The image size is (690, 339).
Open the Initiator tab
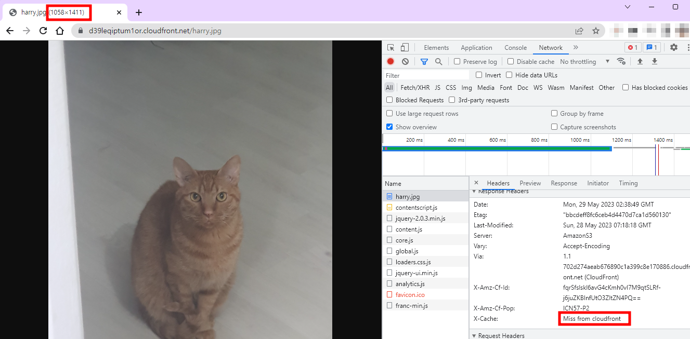pos(598,183)
